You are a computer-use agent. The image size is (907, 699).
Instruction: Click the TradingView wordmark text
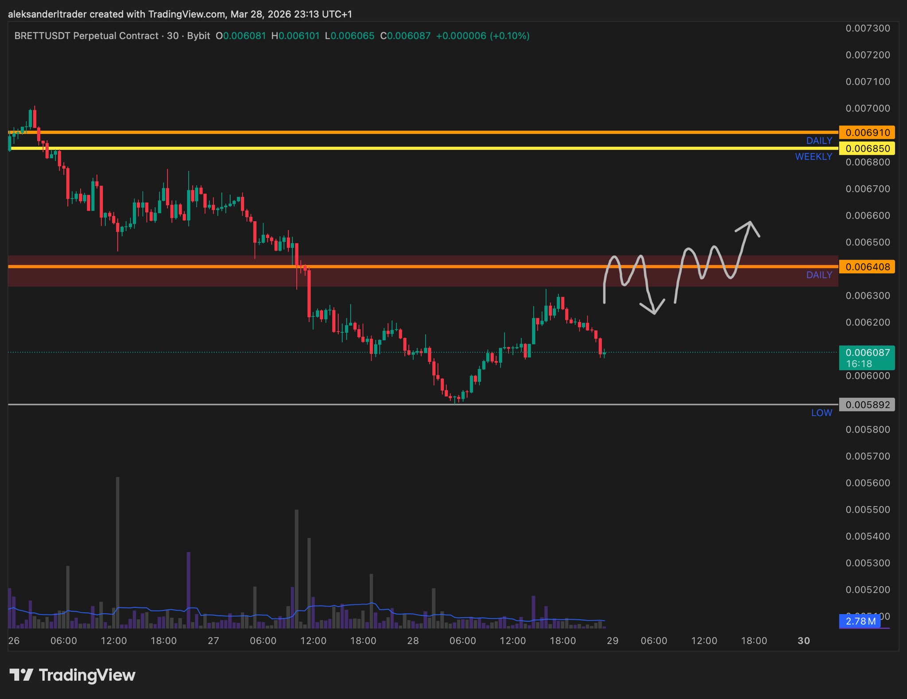(87, 675)
